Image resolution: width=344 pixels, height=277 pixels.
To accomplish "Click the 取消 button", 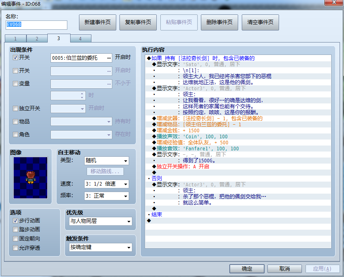I will [x=285, y=269].
